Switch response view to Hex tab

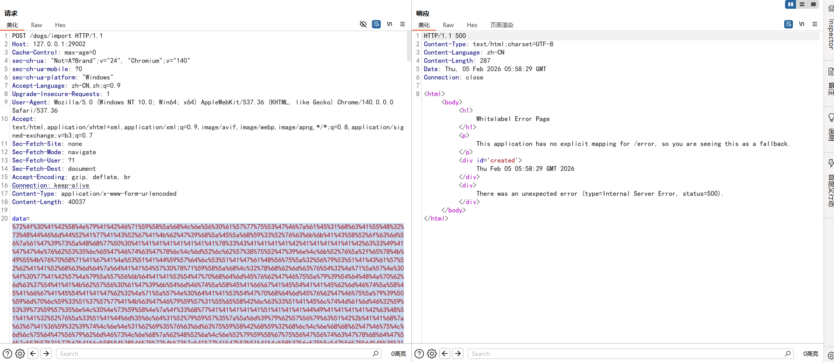tap(472, 25)
